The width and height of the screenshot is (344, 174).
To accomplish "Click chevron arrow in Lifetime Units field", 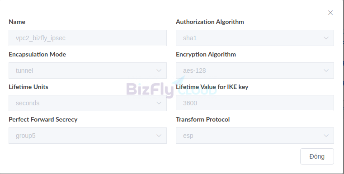I will click(159, 103).
